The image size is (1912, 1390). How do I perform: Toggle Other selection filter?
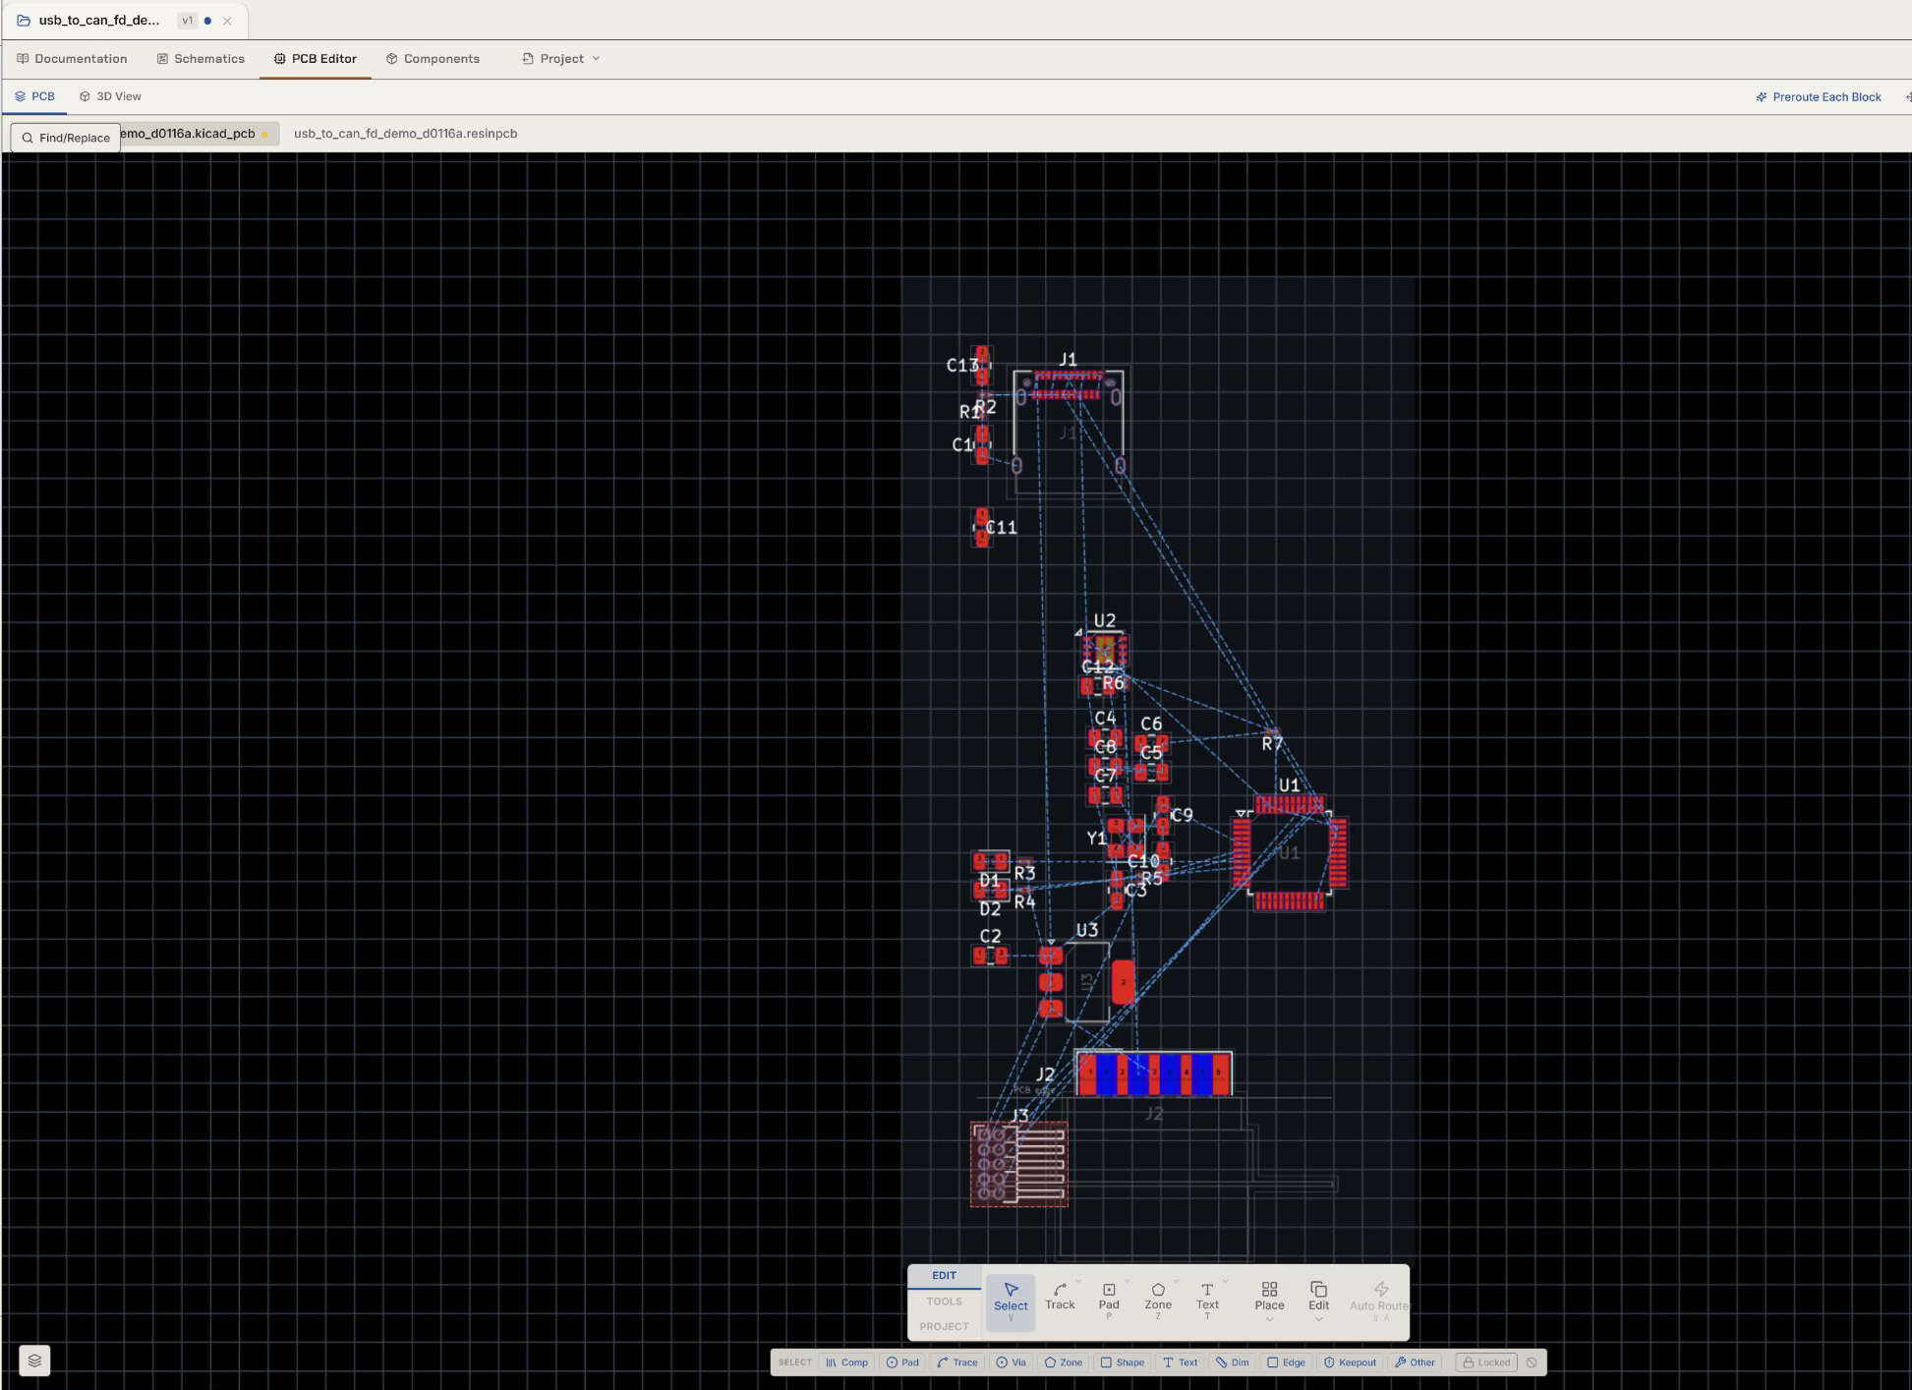coord(1415,1362)
